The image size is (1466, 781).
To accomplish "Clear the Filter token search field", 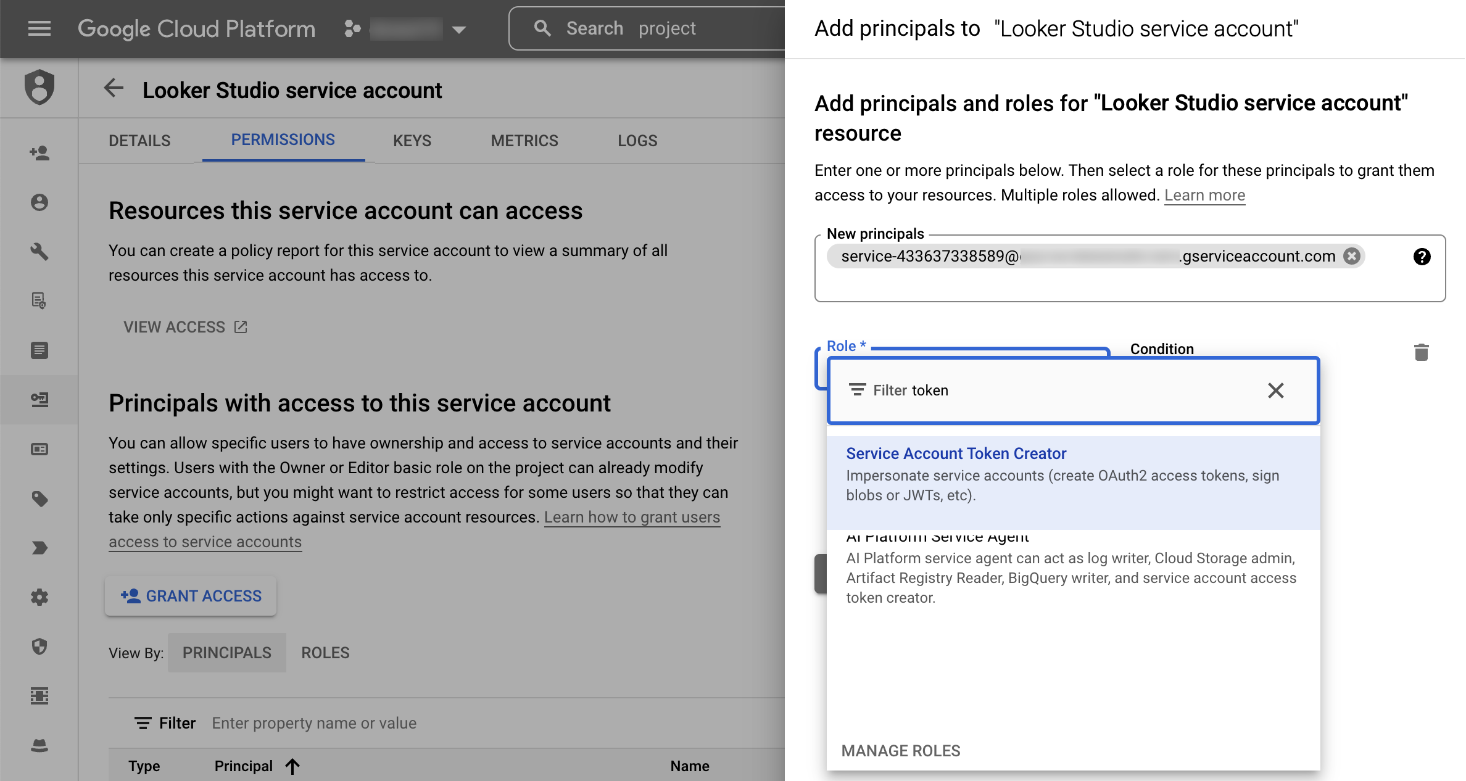I will [1276, 390].
